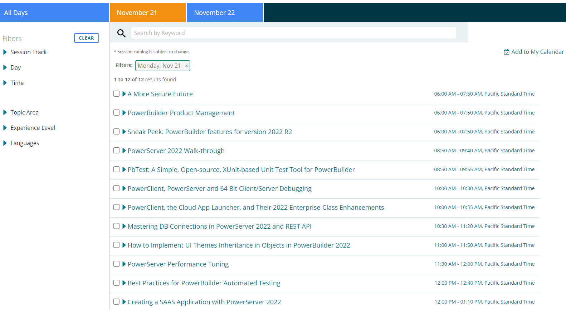Expand arrow beside Sneak Peek session
This screenshot has height=310, width=566.
(124, 132)
